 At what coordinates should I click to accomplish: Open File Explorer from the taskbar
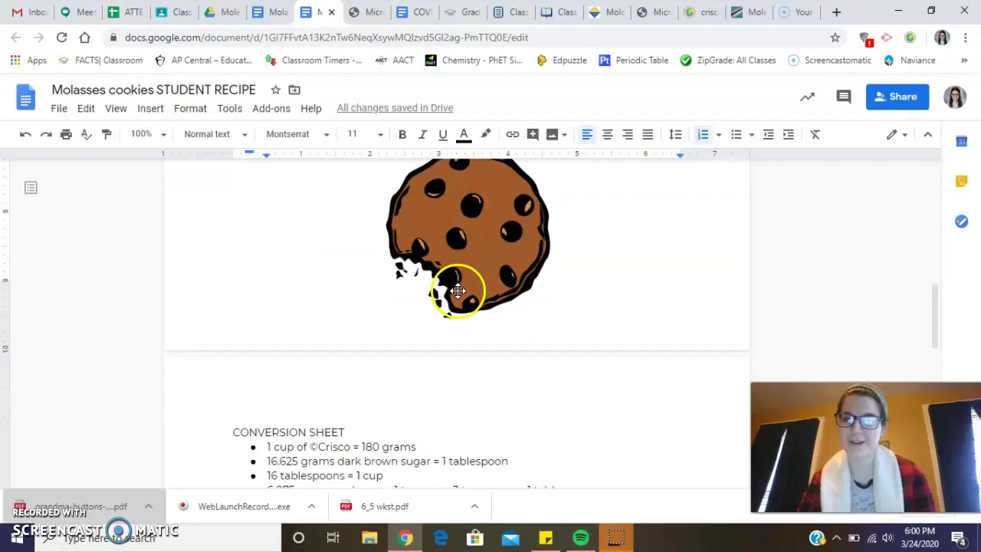coord(369,538)
